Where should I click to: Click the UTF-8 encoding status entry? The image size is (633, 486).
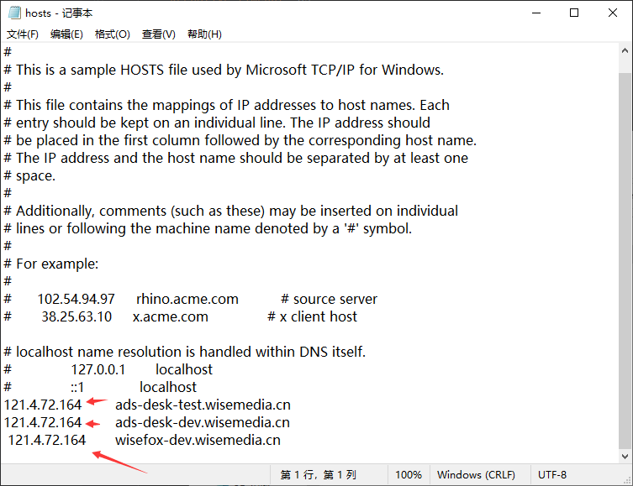(x=552, y=475)
